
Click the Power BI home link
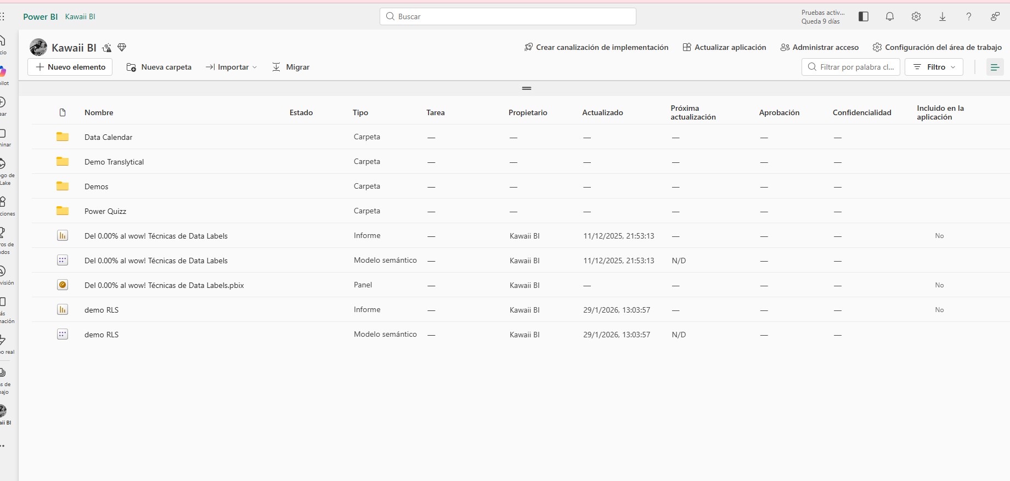pyautogui.click(x=40, y=16)
